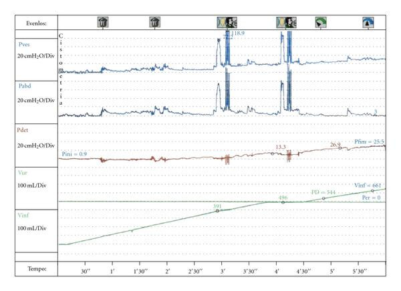Click the 20 cmH2O/Div scale under Pves
The image size is (401, 291).
point(36,56)
